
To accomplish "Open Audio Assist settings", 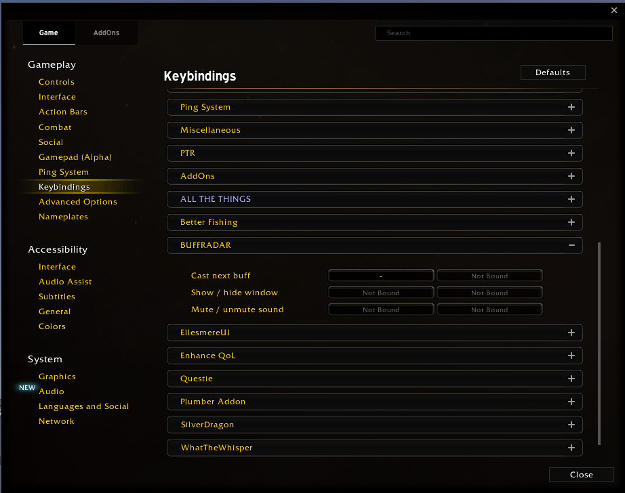I will coord(65,282).
